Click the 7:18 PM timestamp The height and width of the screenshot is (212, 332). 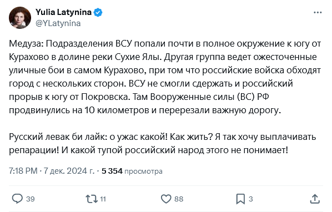coord(23,171)
